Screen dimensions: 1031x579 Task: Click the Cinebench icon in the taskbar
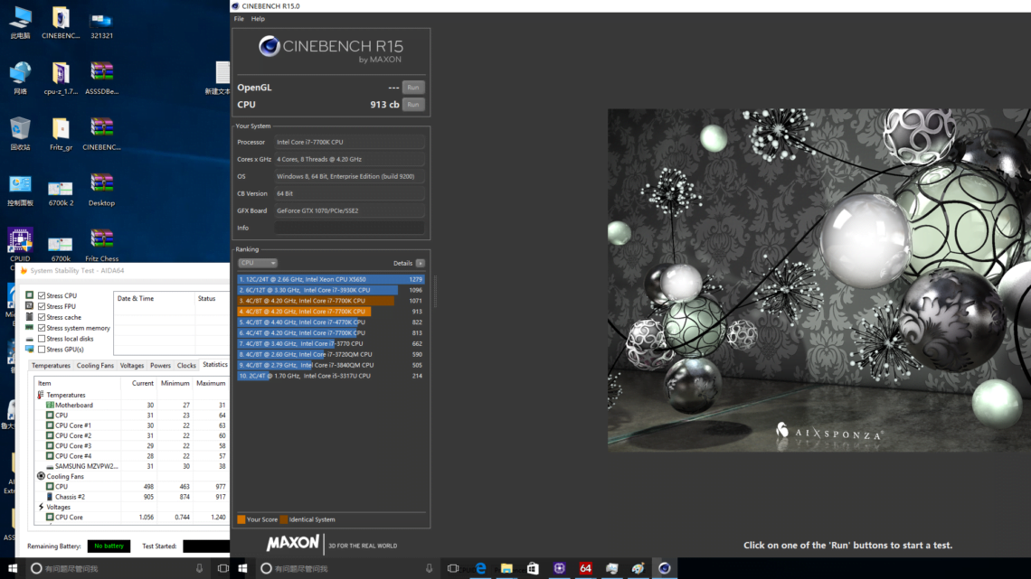click(x=665, y=568)
